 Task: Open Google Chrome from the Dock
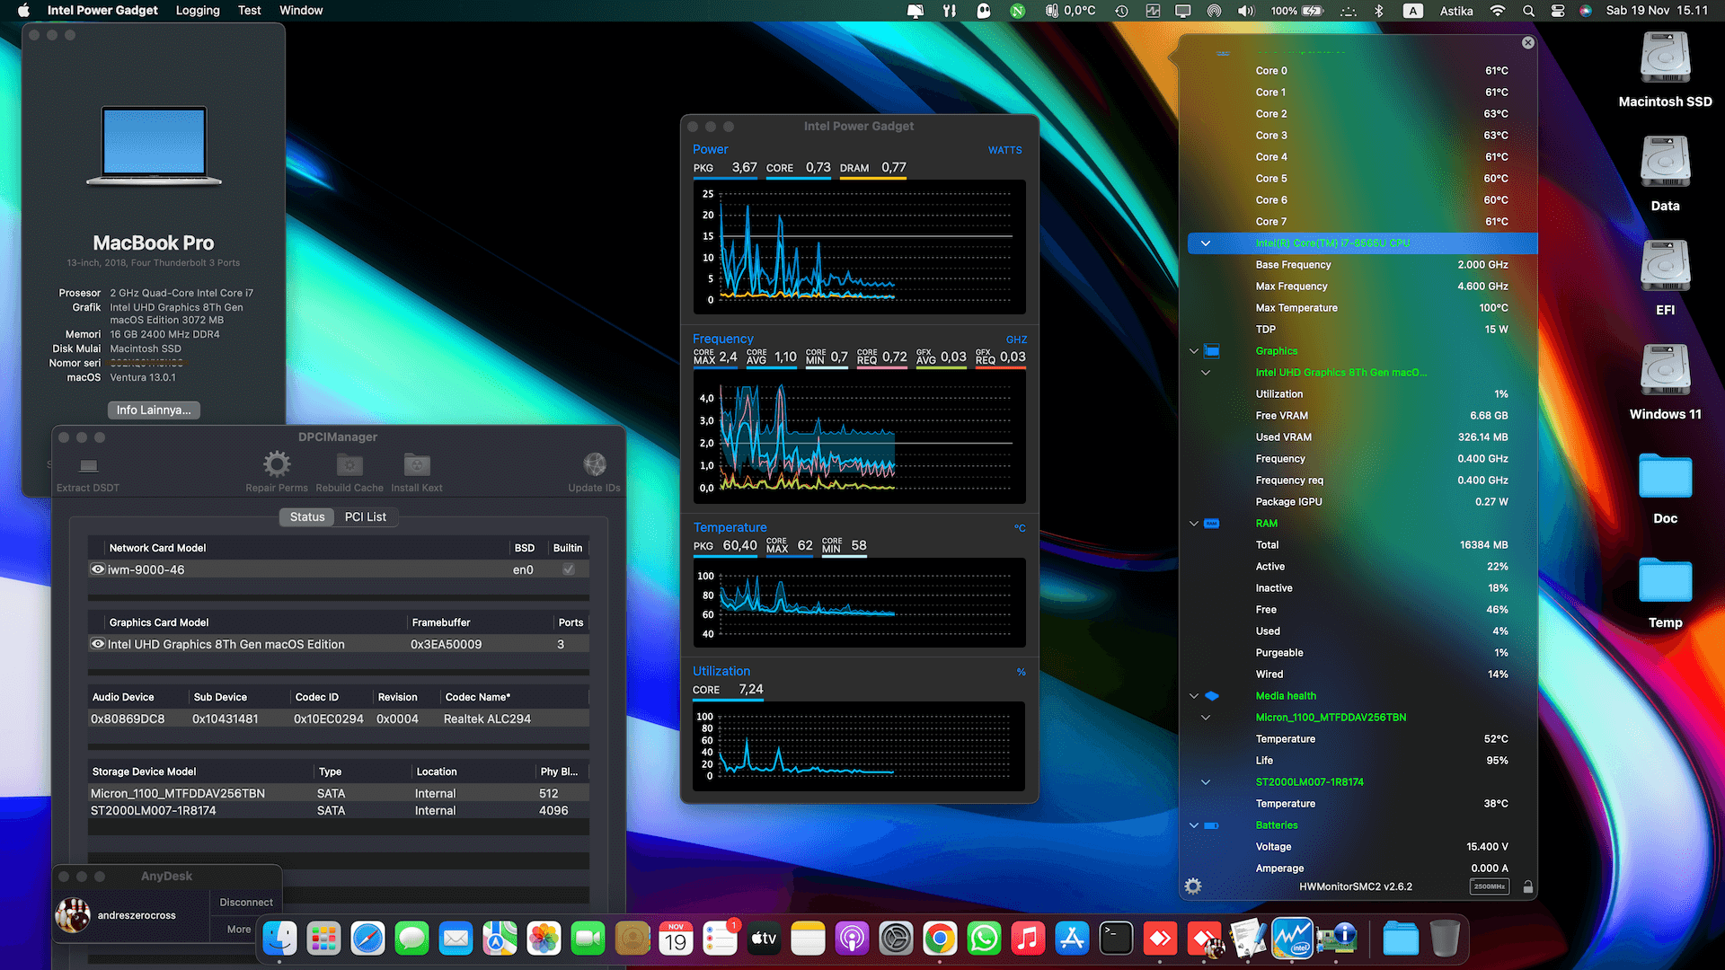point(940,939)
